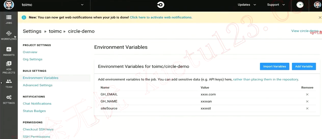
Task: Open the Updates dropdown menu
Action: pos(247,5)
